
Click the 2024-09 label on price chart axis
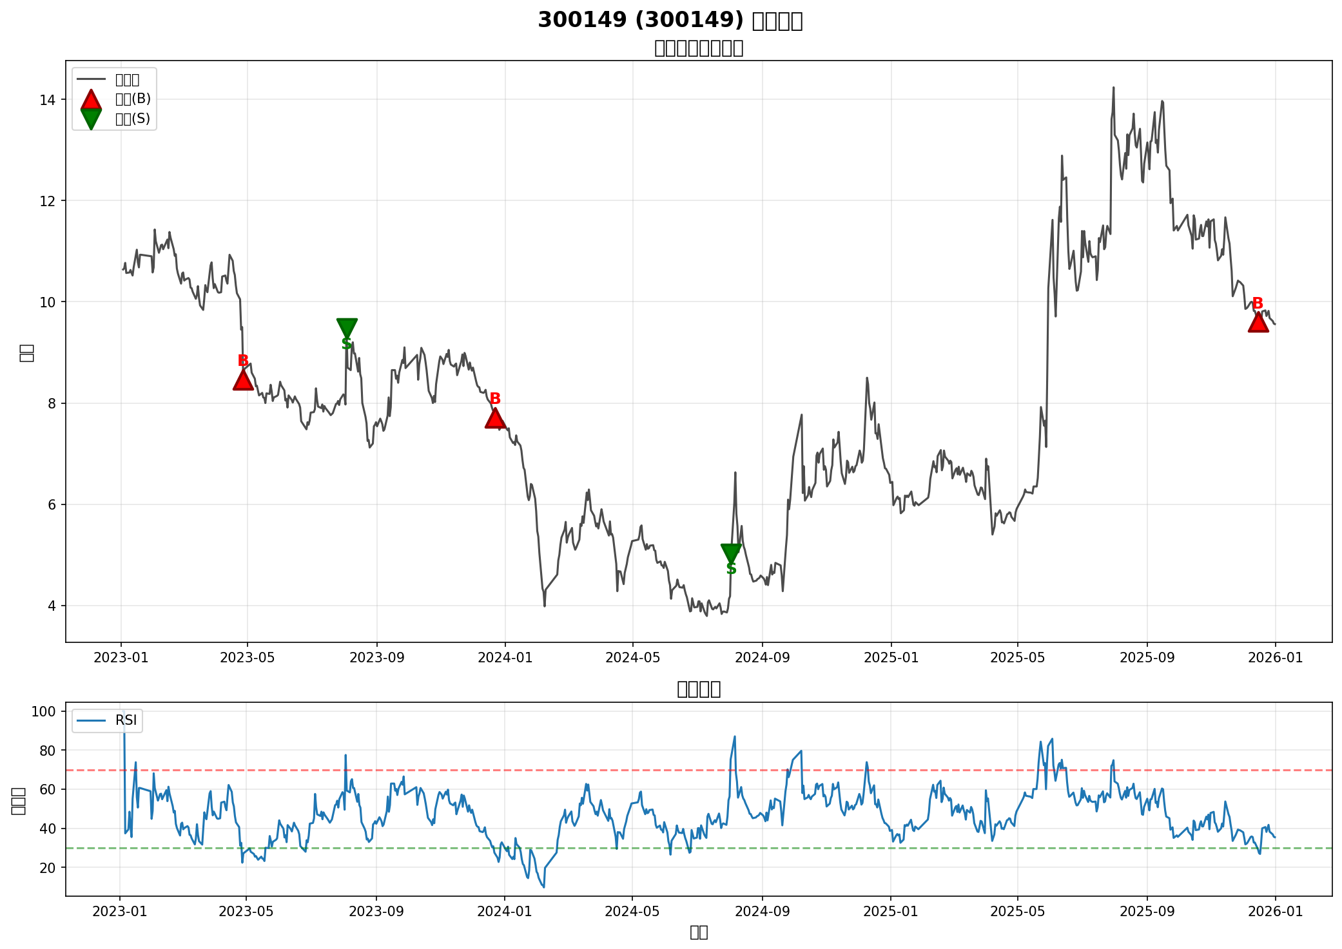point(762,658)
